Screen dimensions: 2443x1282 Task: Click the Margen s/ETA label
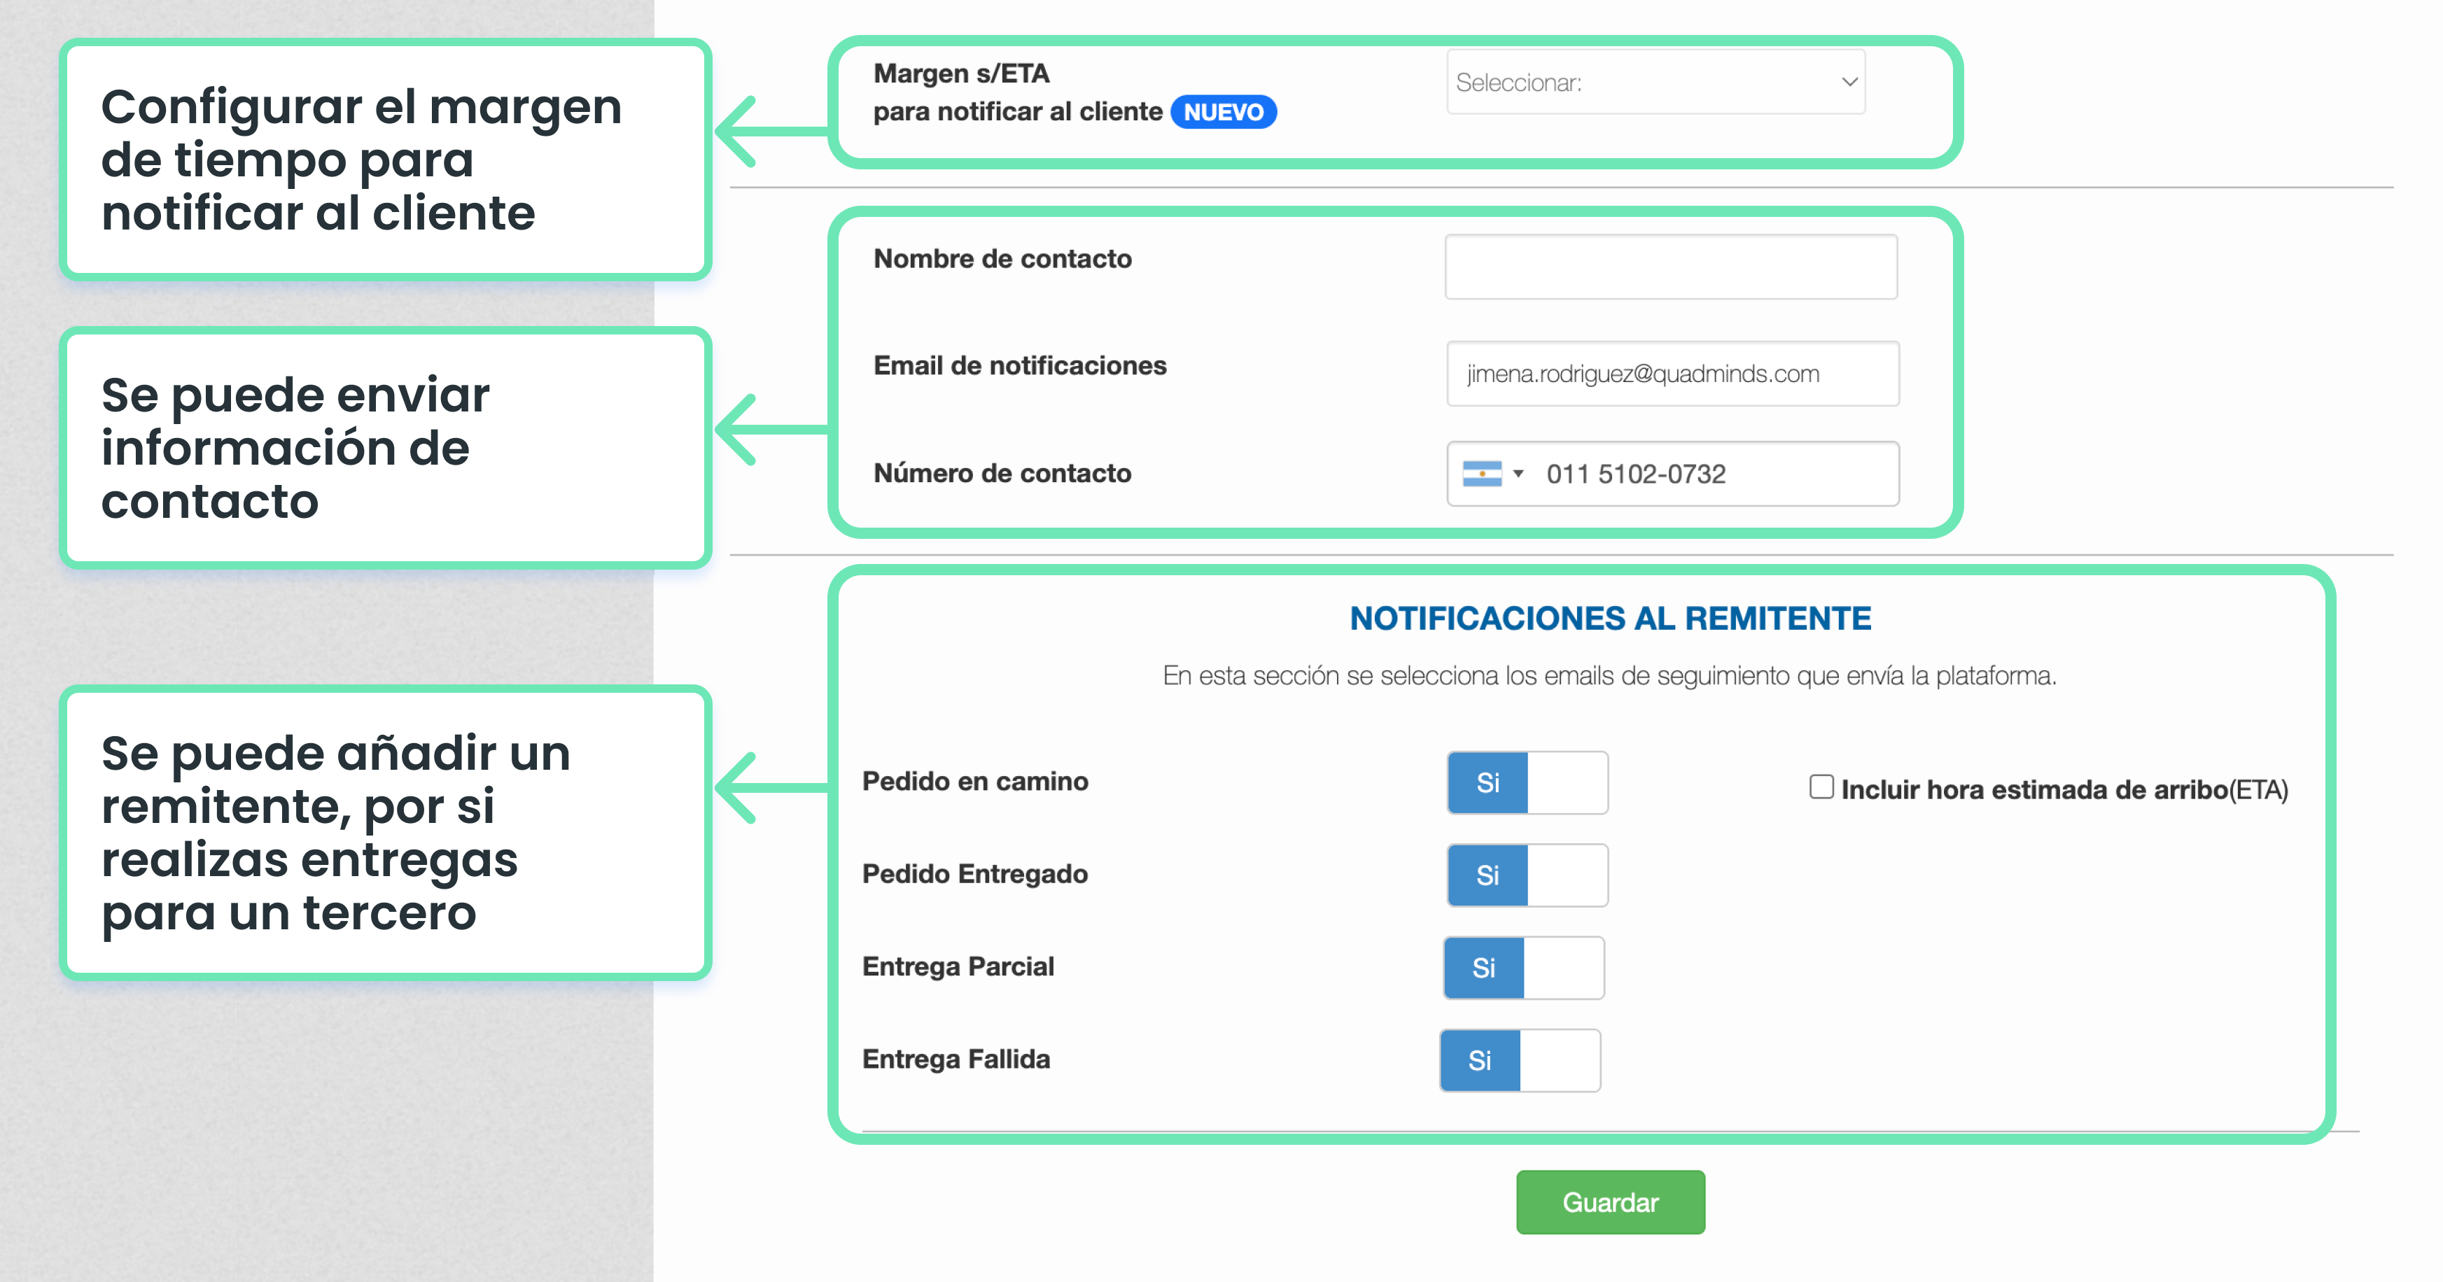coord(960,73)
